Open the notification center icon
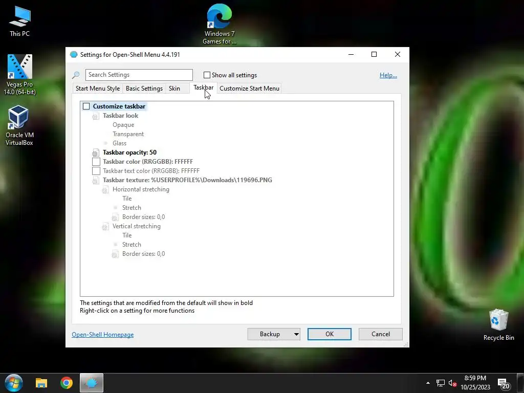Screen dimensions: 524x393 [x=504, y=384]
